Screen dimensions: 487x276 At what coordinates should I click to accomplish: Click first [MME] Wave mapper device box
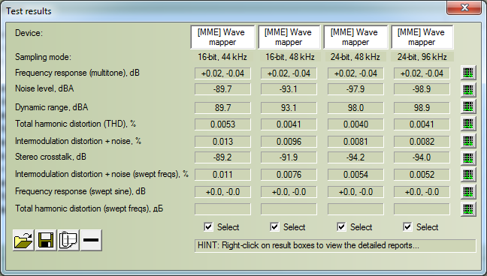point(222,37)
